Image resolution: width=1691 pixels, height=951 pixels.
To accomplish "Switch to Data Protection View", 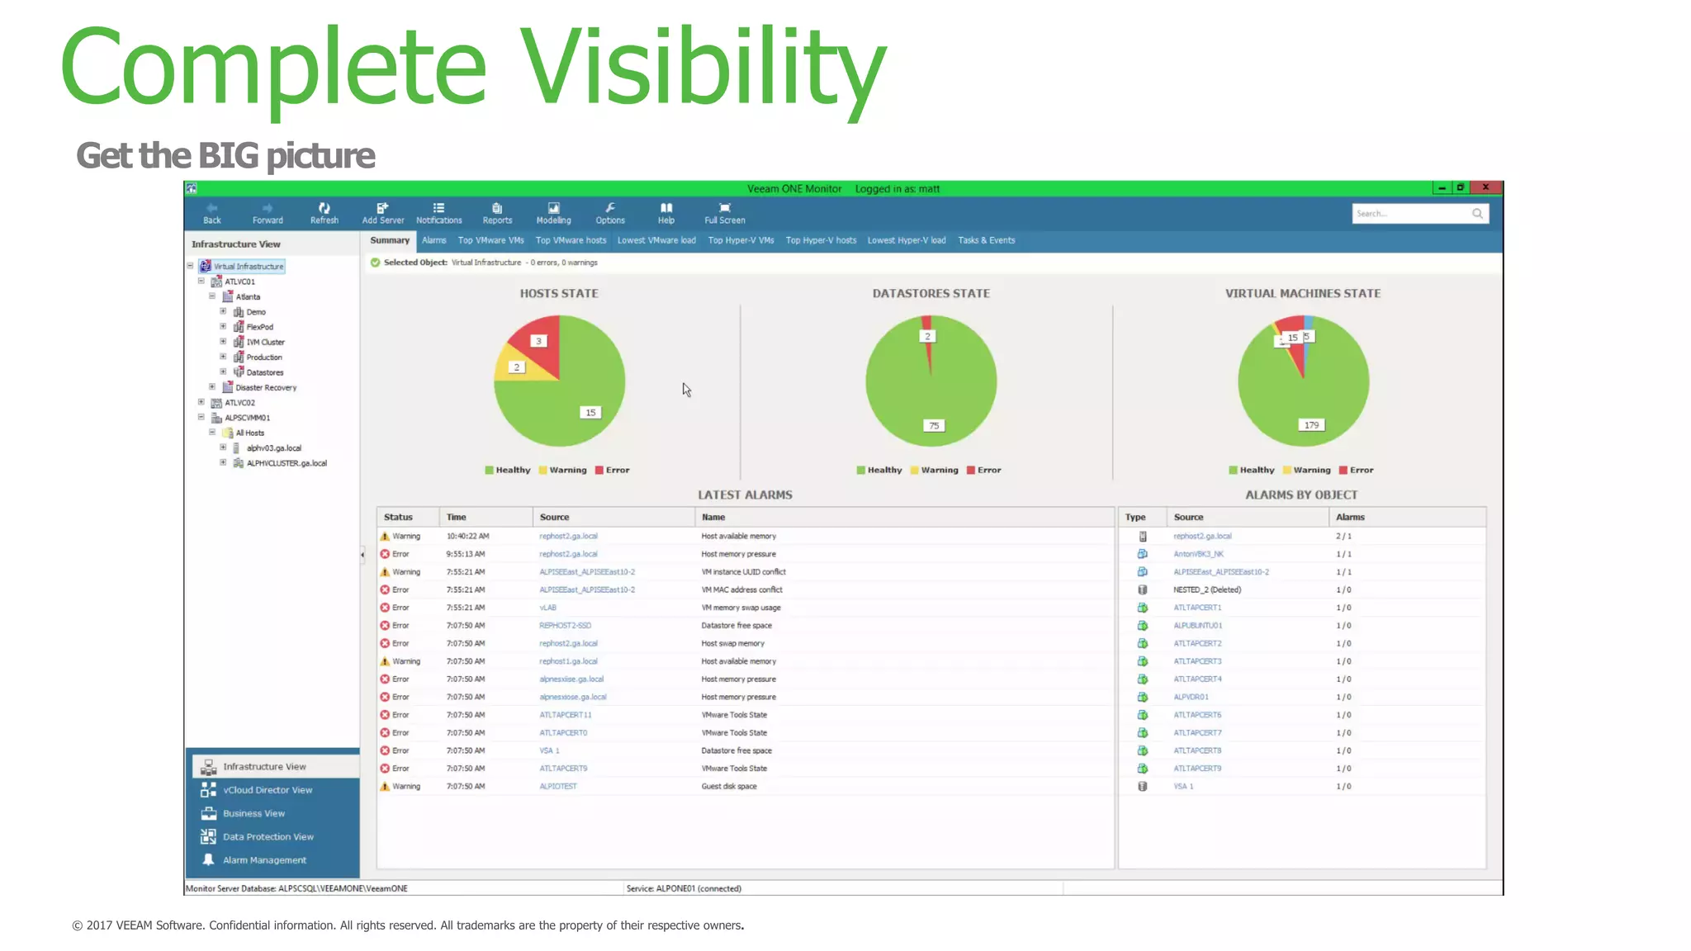I will [268, 837].
